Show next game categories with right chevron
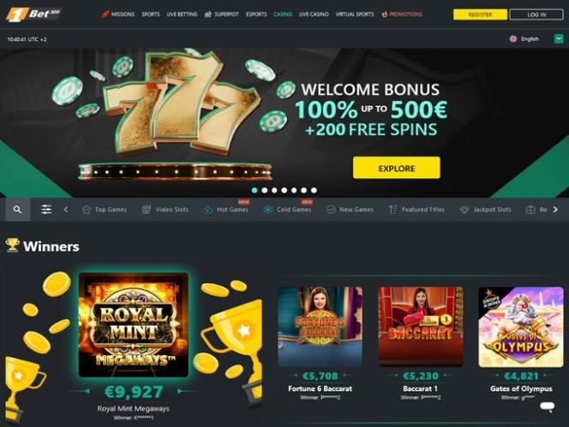569x427 pixels. 555,210
